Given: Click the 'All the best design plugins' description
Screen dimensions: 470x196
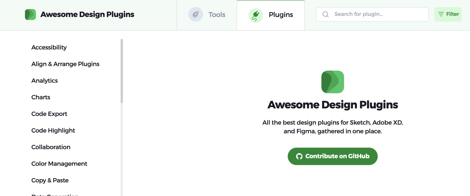Looking at the screenshot, I should (333, 127).
